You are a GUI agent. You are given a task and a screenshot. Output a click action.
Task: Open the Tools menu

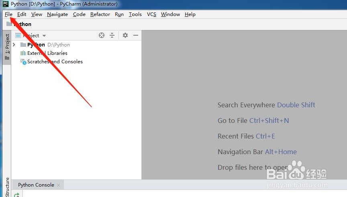coord(135,14)
